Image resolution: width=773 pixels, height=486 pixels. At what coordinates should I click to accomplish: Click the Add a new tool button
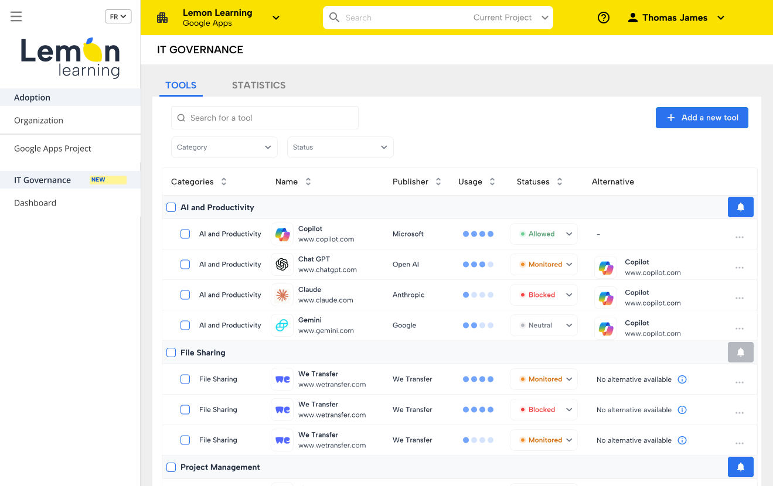point(702,118)
